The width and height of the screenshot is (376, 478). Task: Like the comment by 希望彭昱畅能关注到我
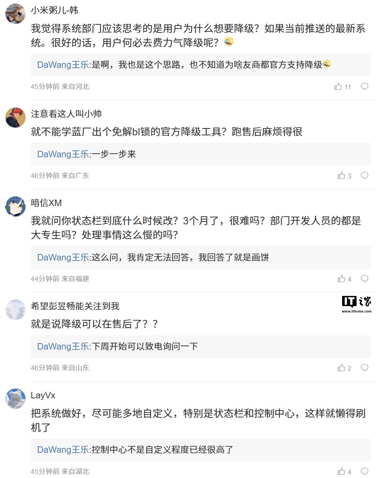click(x=341, y=368)
